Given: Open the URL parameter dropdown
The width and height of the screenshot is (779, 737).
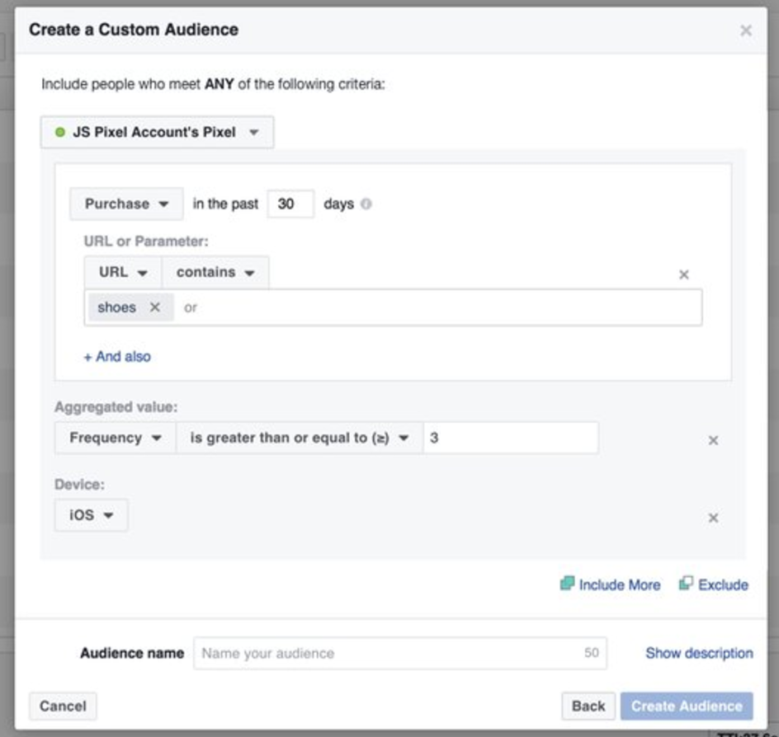Looking at the screenshot, I should [x=123, y=272].
